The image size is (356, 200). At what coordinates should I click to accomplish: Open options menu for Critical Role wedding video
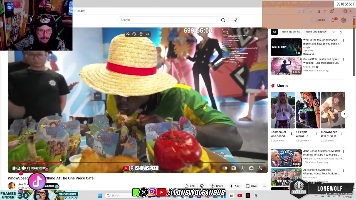(344, 60)
